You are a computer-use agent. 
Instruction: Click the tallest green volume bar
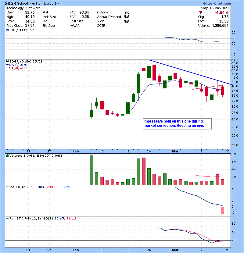[91, 170]
